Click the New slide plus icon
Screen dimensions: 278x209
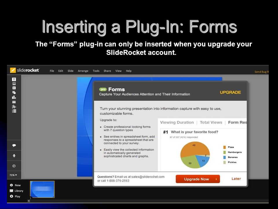(11, 185)
